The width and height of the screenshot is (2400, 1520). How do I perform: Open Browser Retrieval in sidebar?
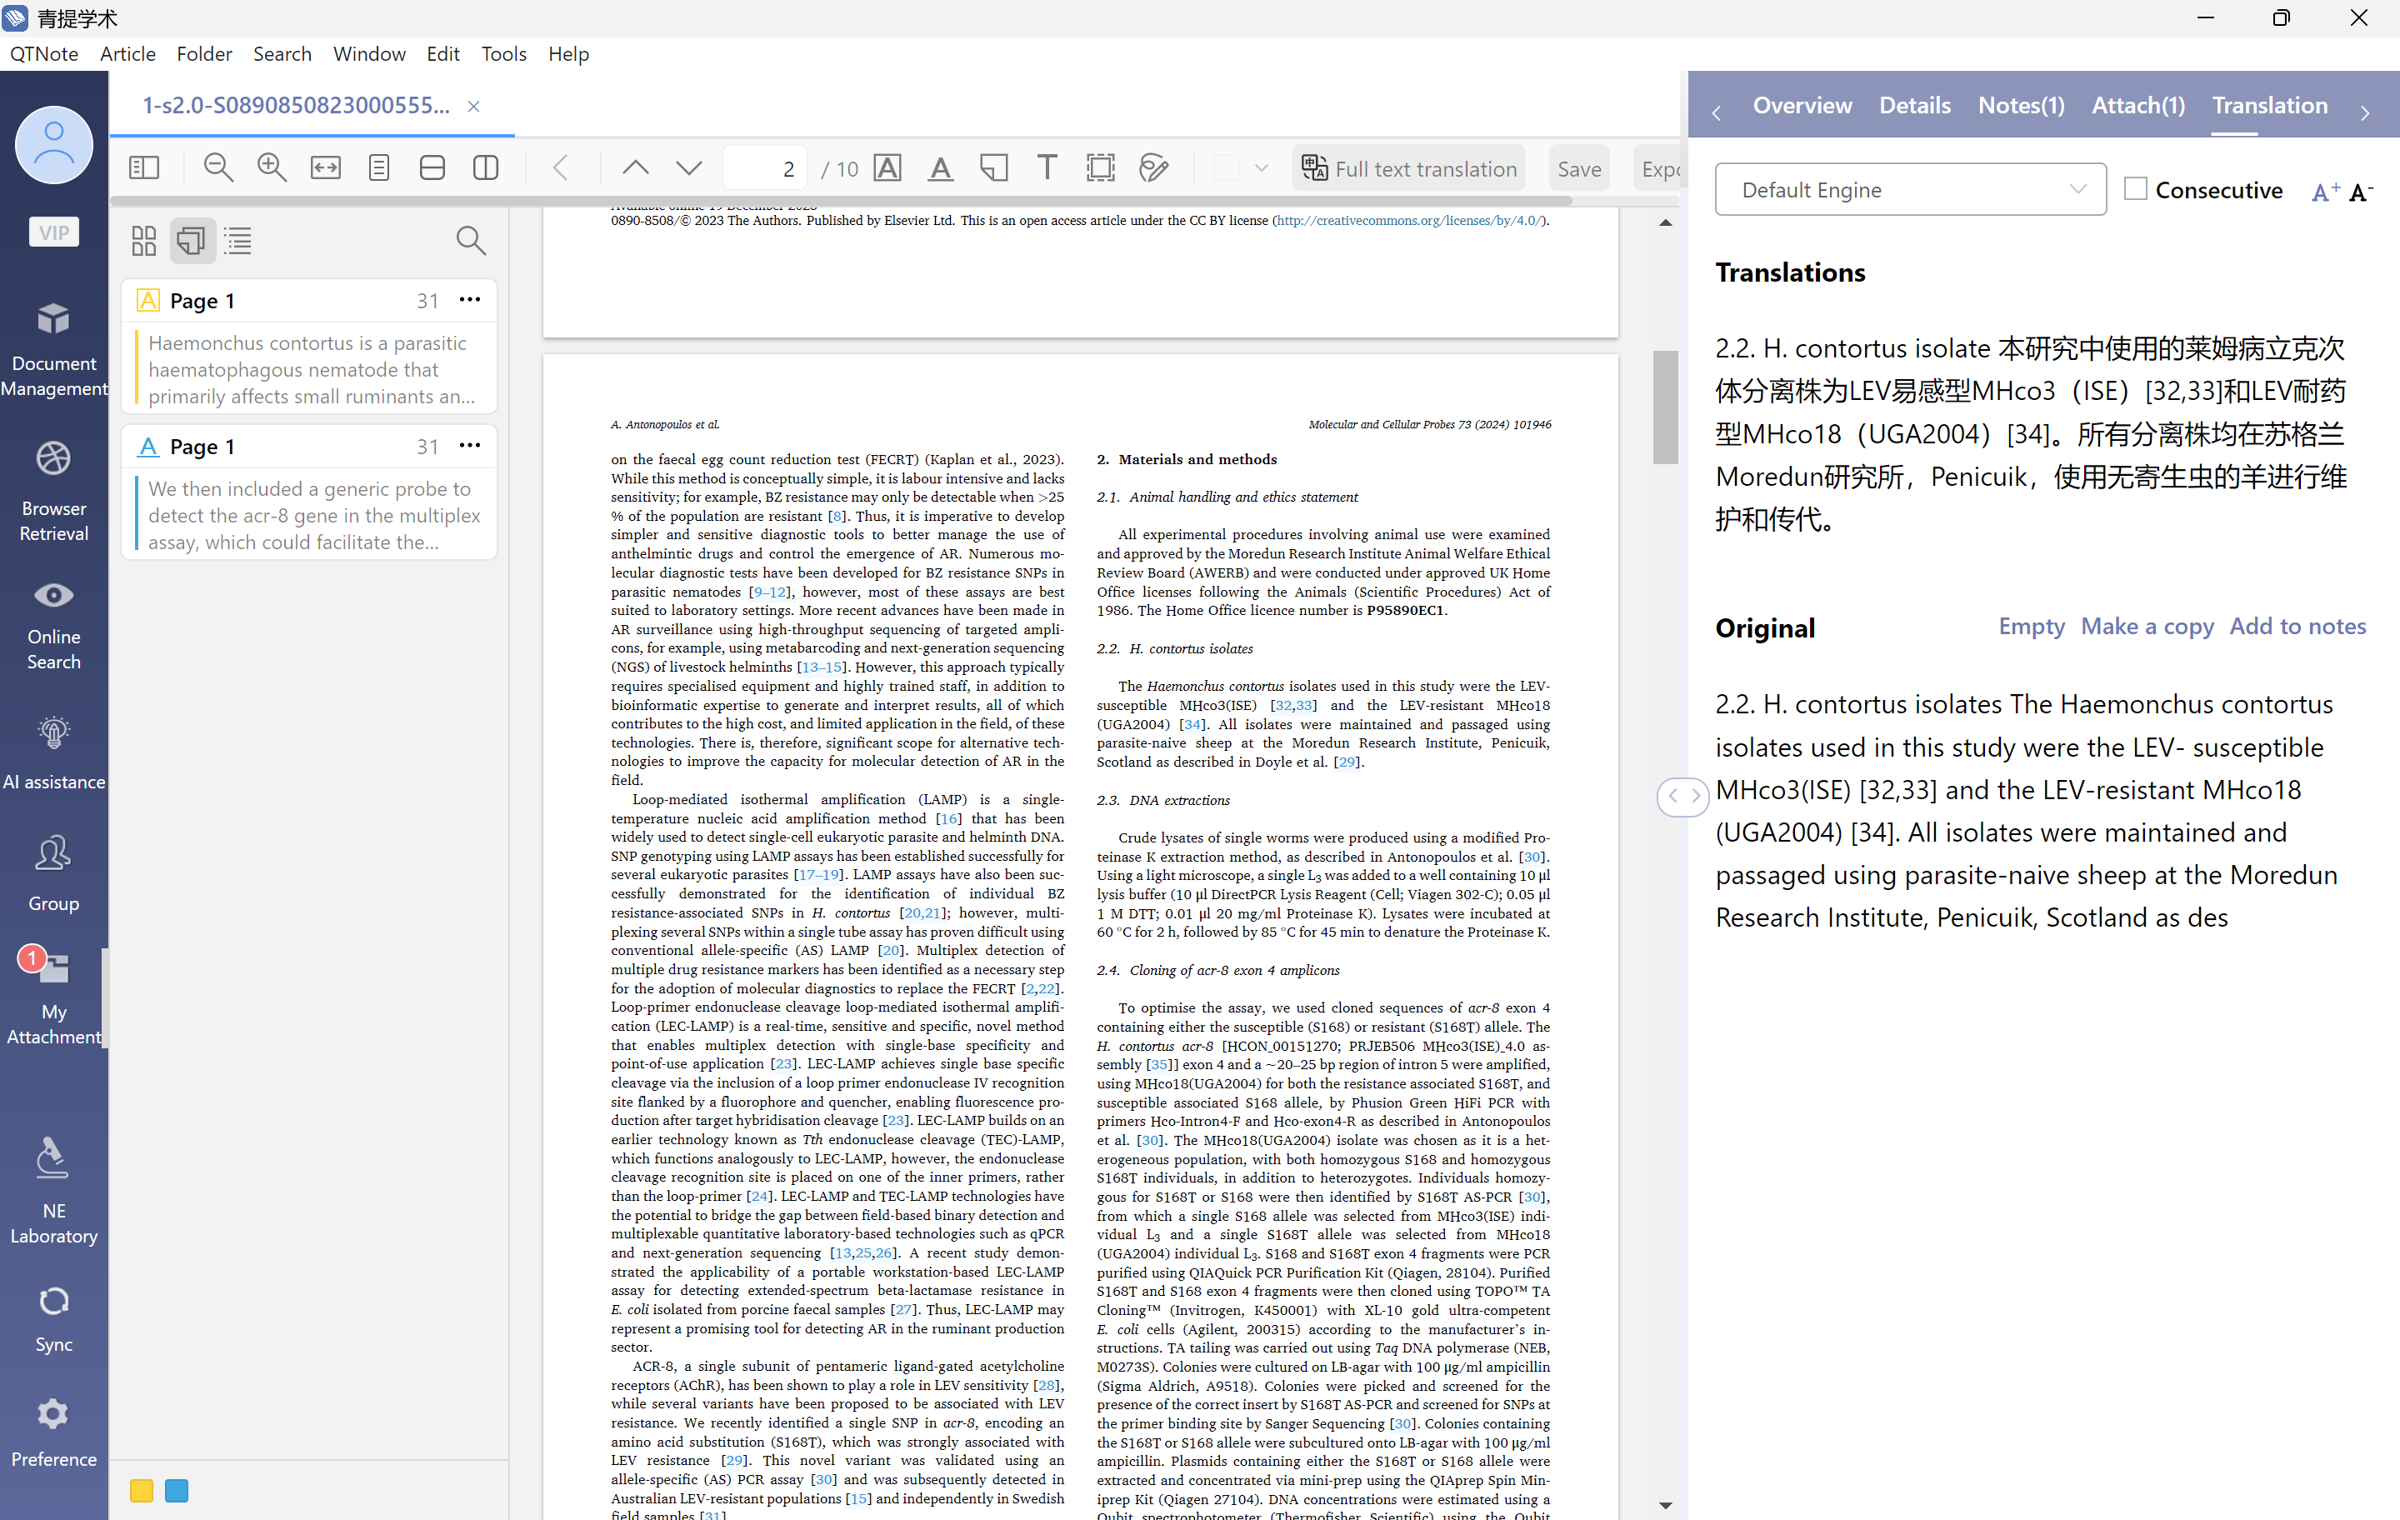(54, 492)
